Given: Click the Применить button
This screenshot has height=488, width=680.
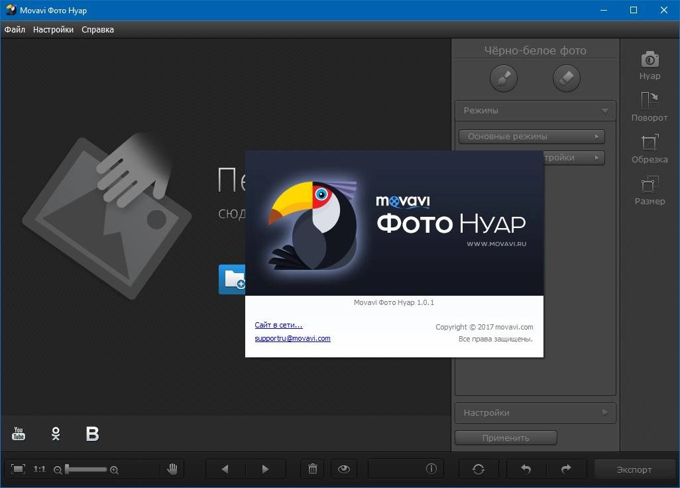Looking at the screenshot, I should (506, 438).
